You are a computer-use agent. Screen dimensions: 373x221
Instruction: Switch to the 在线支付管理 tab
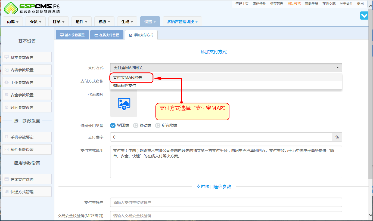[x=107, y=35]
